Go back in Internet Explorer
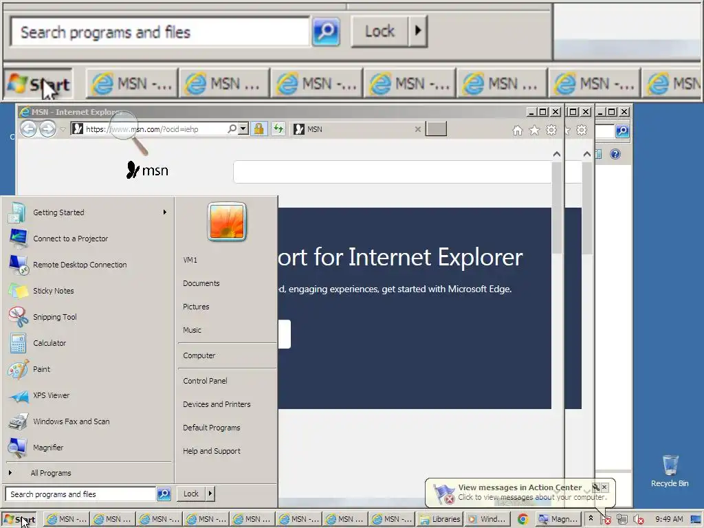Screen dimensions: 704x528 [28, 129]
